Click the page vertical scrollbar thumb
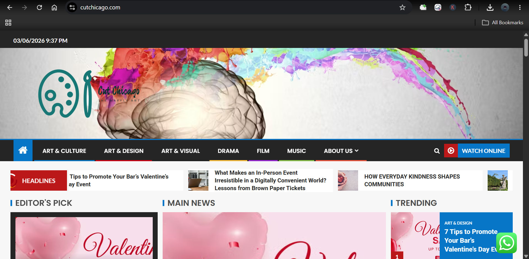The height and width of the screenshot is (259, 529). click(526, 48)
